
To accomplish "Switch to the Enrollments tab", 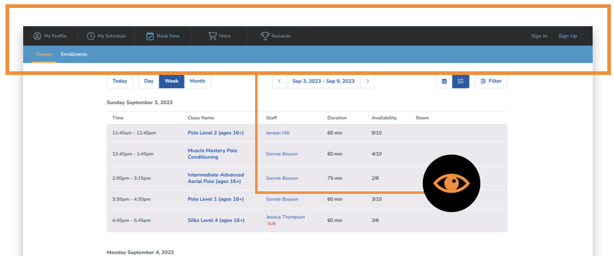I will (74, 54).
